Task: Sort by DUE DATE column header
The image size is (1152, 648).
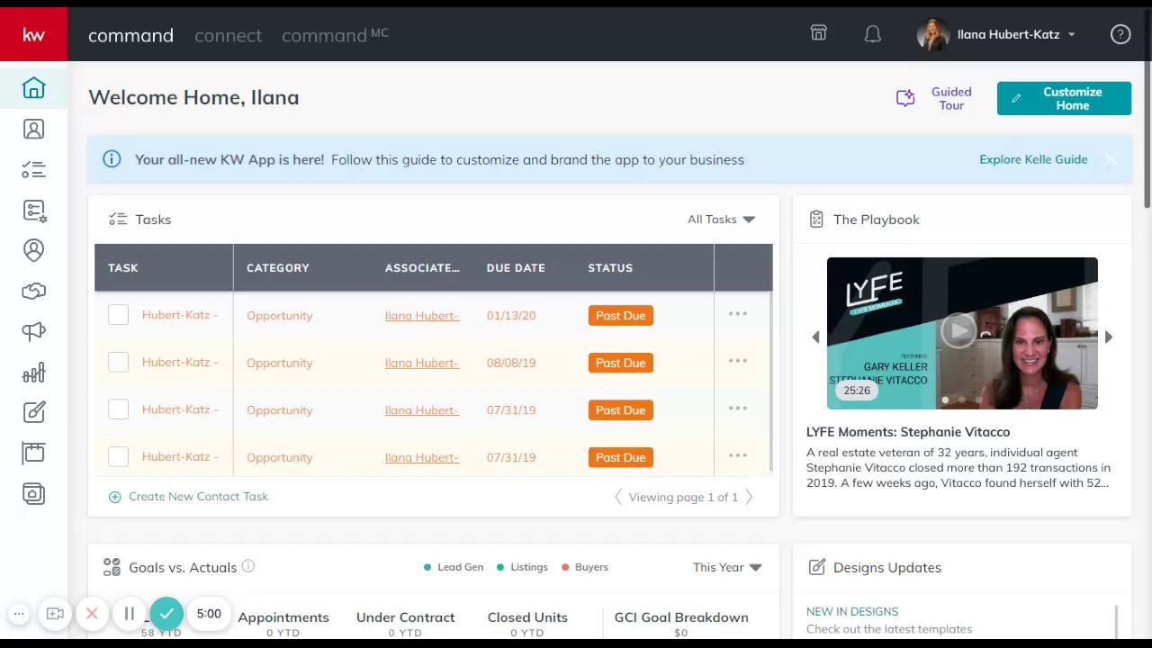Action: click(x=516, y=267)
